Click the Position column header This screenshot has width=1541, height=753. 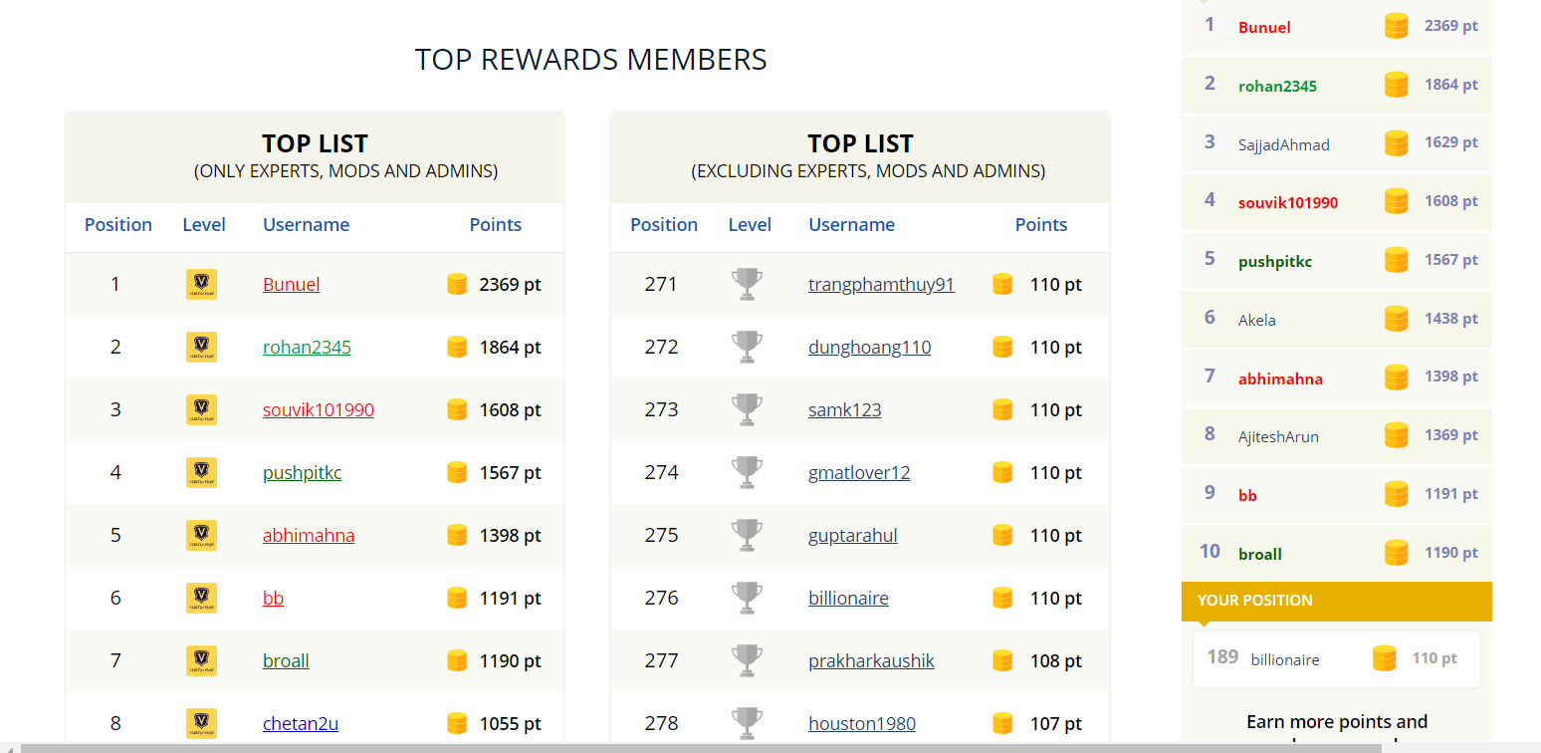tap(117, 224)
